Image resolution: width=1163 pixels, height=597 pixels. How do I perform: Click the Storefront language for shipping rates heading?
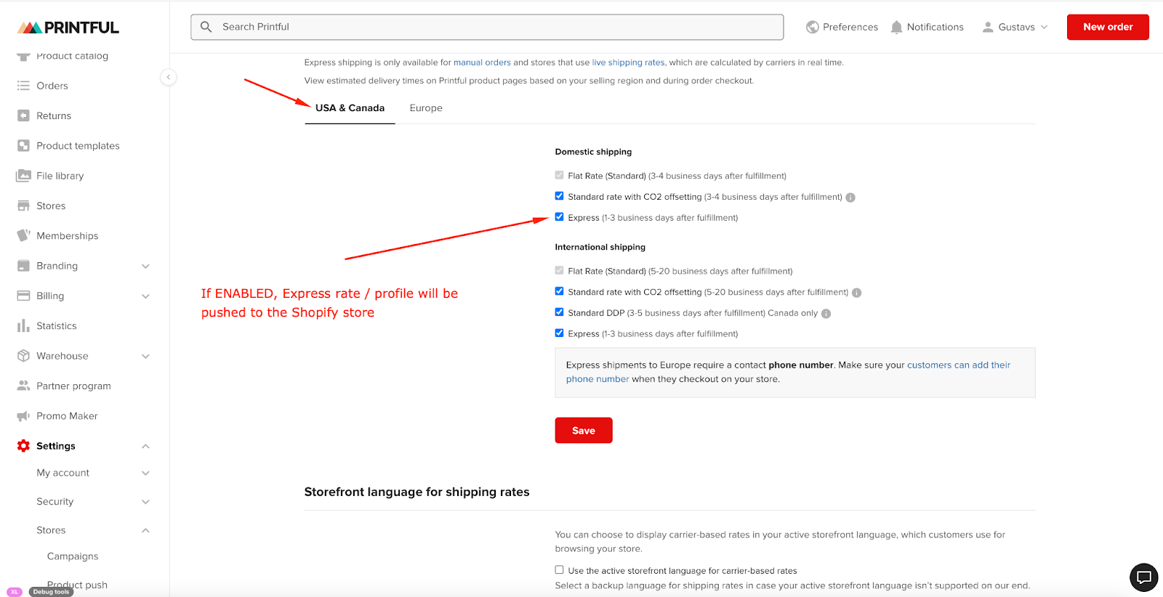(x=416, y=492)
